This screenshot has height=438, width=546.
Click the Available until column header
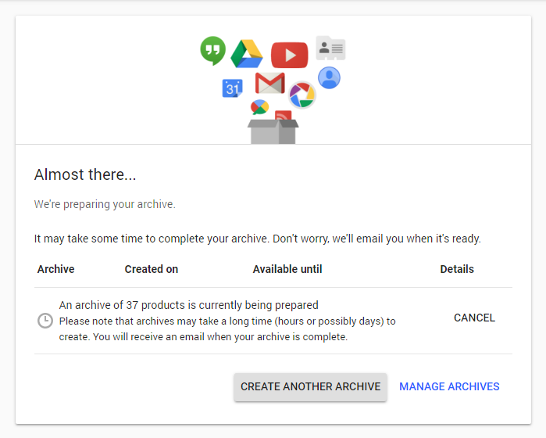coord(287,269)
